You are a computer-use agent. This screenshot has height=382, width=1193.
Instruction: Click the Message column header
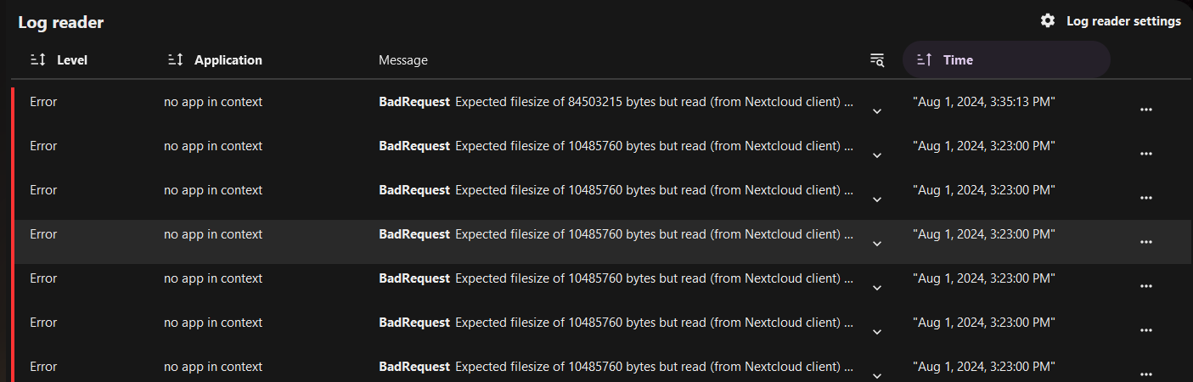pyautogui.click(x=403, y=60)
